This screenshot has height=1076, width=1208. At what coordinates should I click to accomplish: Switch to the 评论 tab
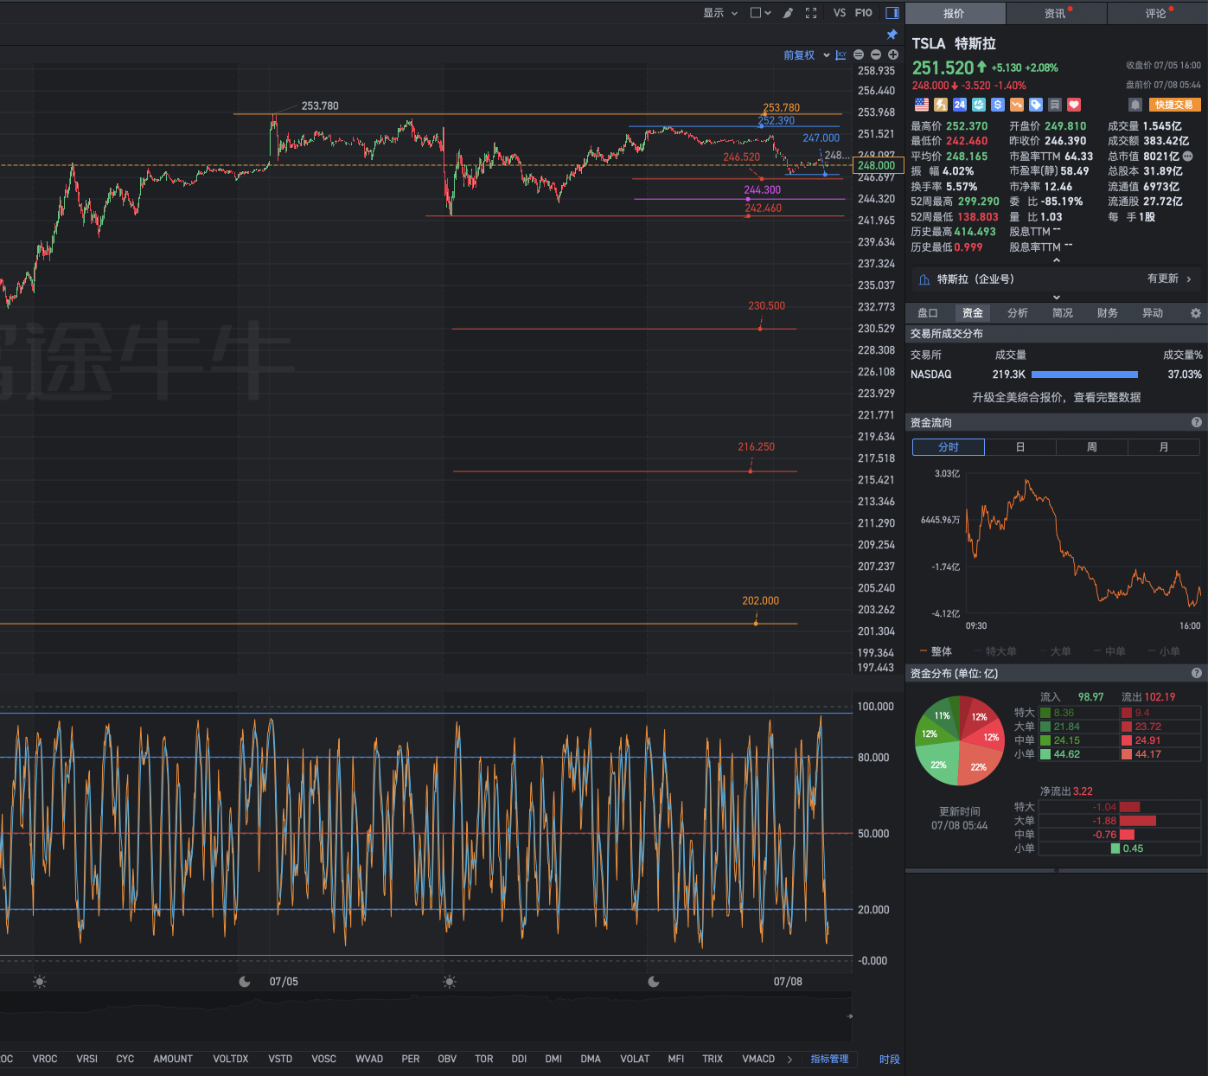[x=1157, y=13]
